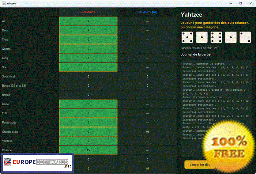Click Joueur 2's Grande suite score 40
The image size is (256, 174).
[147, 132]
